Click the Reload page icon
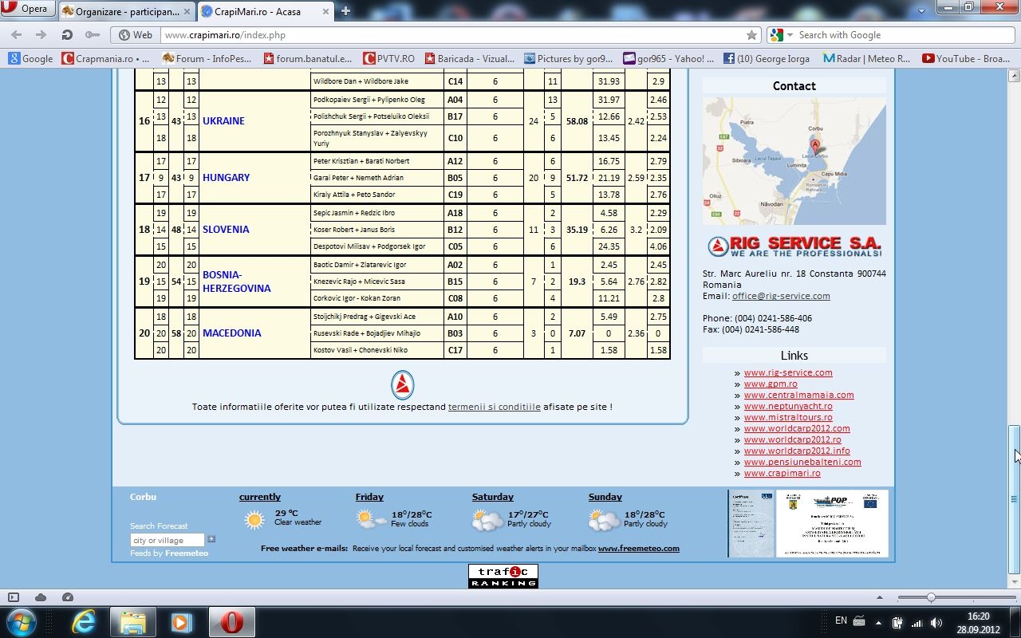Screen dimensions: 1021x638 pyautogui.click(x=67, y=35)
